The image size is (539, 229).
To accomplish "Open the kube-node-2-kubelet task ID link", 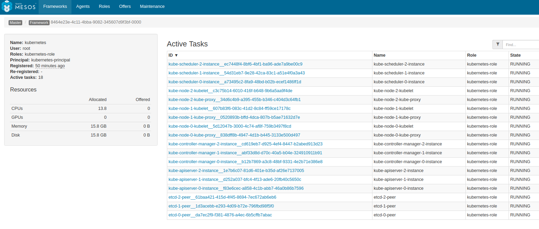I will (x=231, y=91).
